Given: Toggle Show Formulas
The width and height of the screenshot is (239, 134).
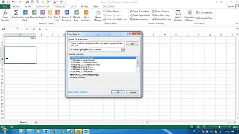Looking at the screenshot, I should 161,11.
